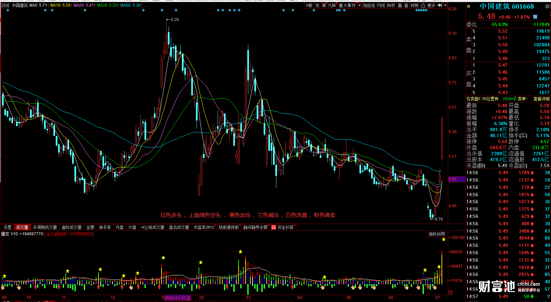Click the 预测 forecast button
The width and height of the screenshot is (551, 302).
pyautogui.click(x=415, y=5)
